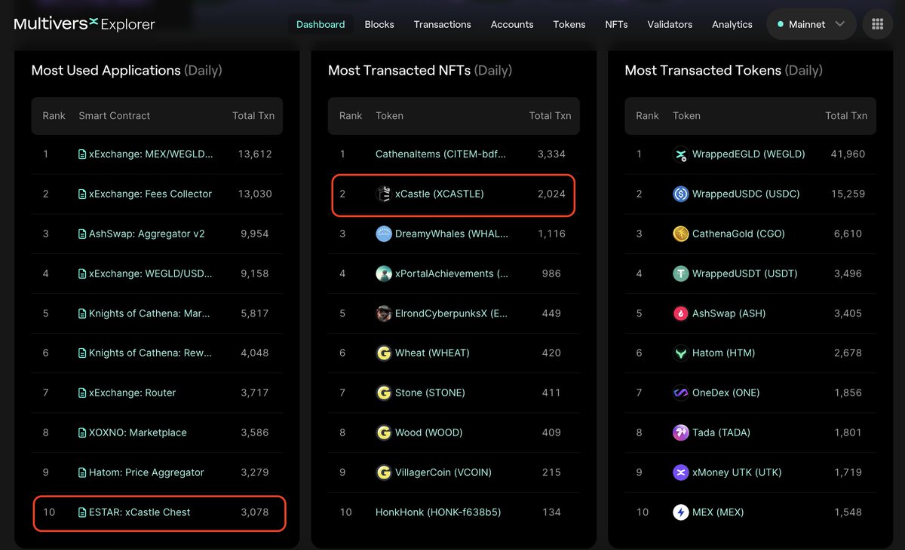Click the Tada token icon

tap(680, 433)
